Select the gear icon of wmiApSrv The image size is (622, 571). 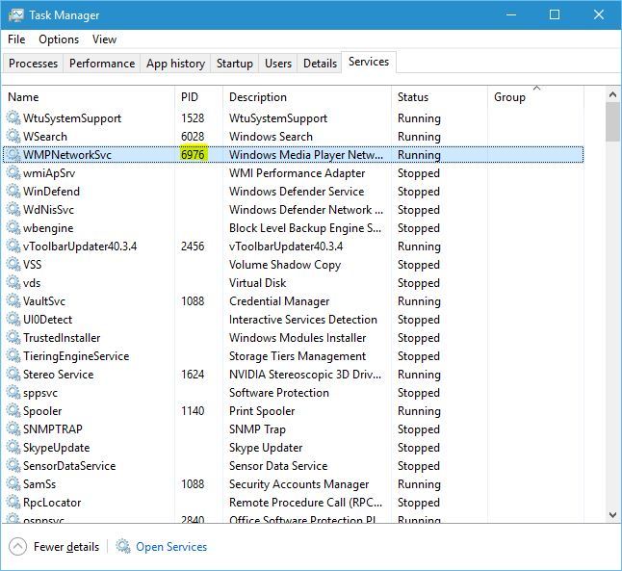[x=13, y=172]
